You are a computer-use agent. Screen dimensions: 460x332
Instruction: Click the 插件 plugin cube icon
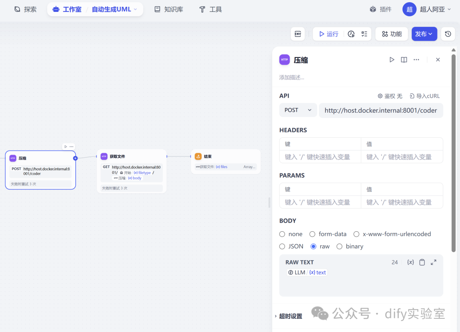tap(373, 9)
